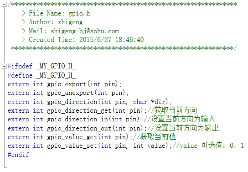Screen dimensions: 248x172
Task: Place cursor on the #endif directive
Action: click(18, 155)
